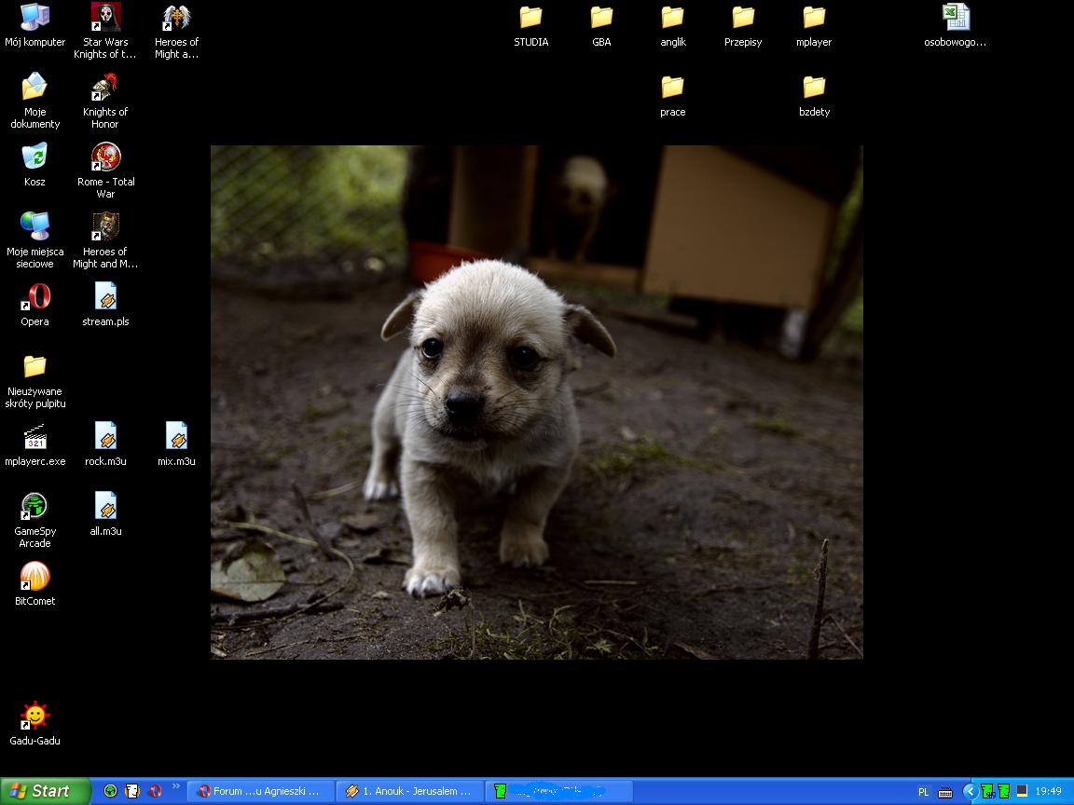This screenshot has height=805, width=1074.
Task: Switch to Forum Opera taskbar window
Action: coord(261,791)
